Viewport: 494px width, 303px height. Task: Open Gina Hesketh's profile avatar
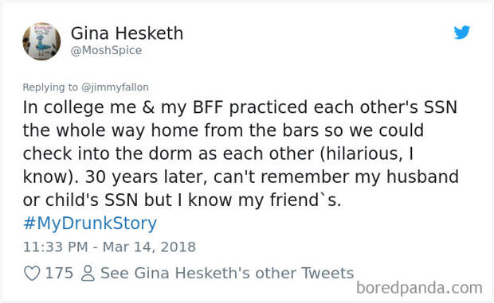[x=41, y=41]
